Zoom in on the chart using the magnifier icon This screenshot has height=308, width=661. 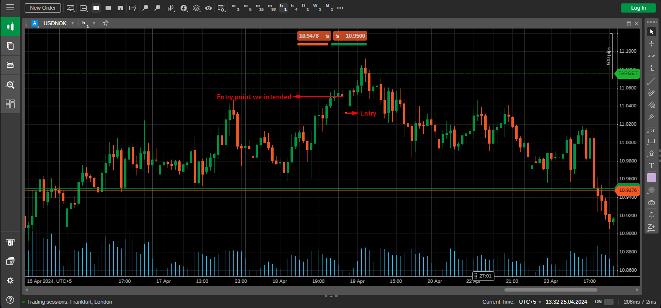tap(158, 8)
